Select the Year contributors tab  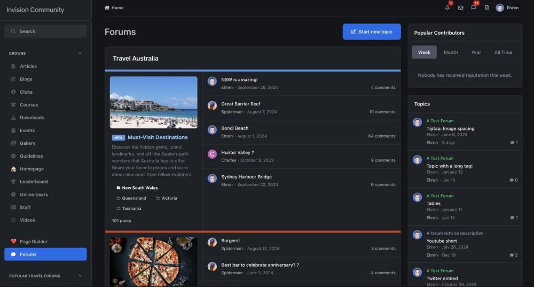[x=476, y=52]
